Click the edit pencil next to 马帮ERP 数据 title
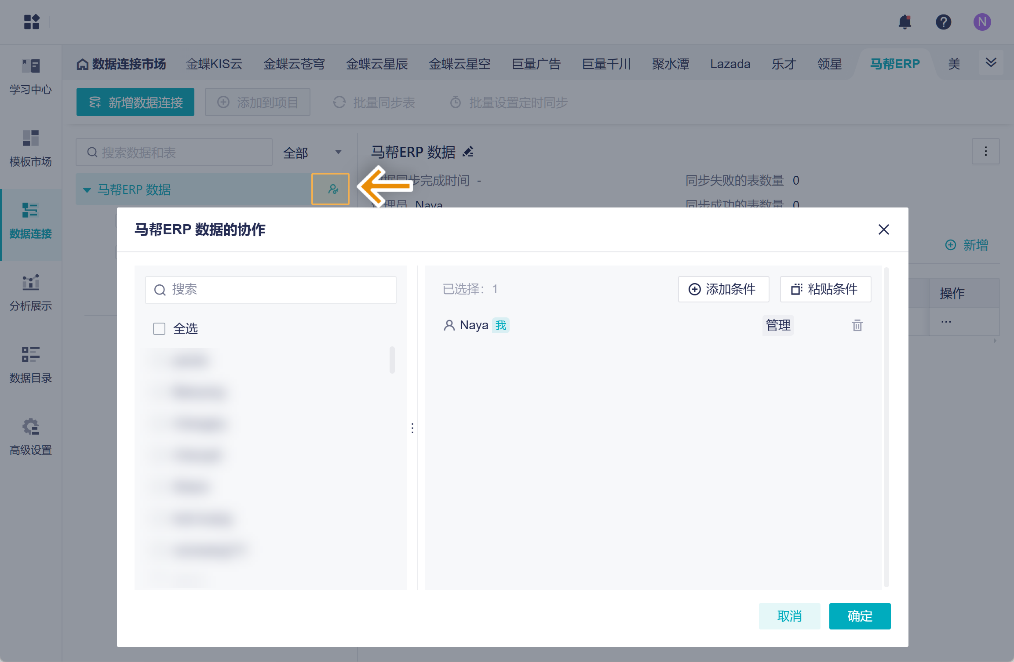The image size is (1014, 662). point(468,152)
